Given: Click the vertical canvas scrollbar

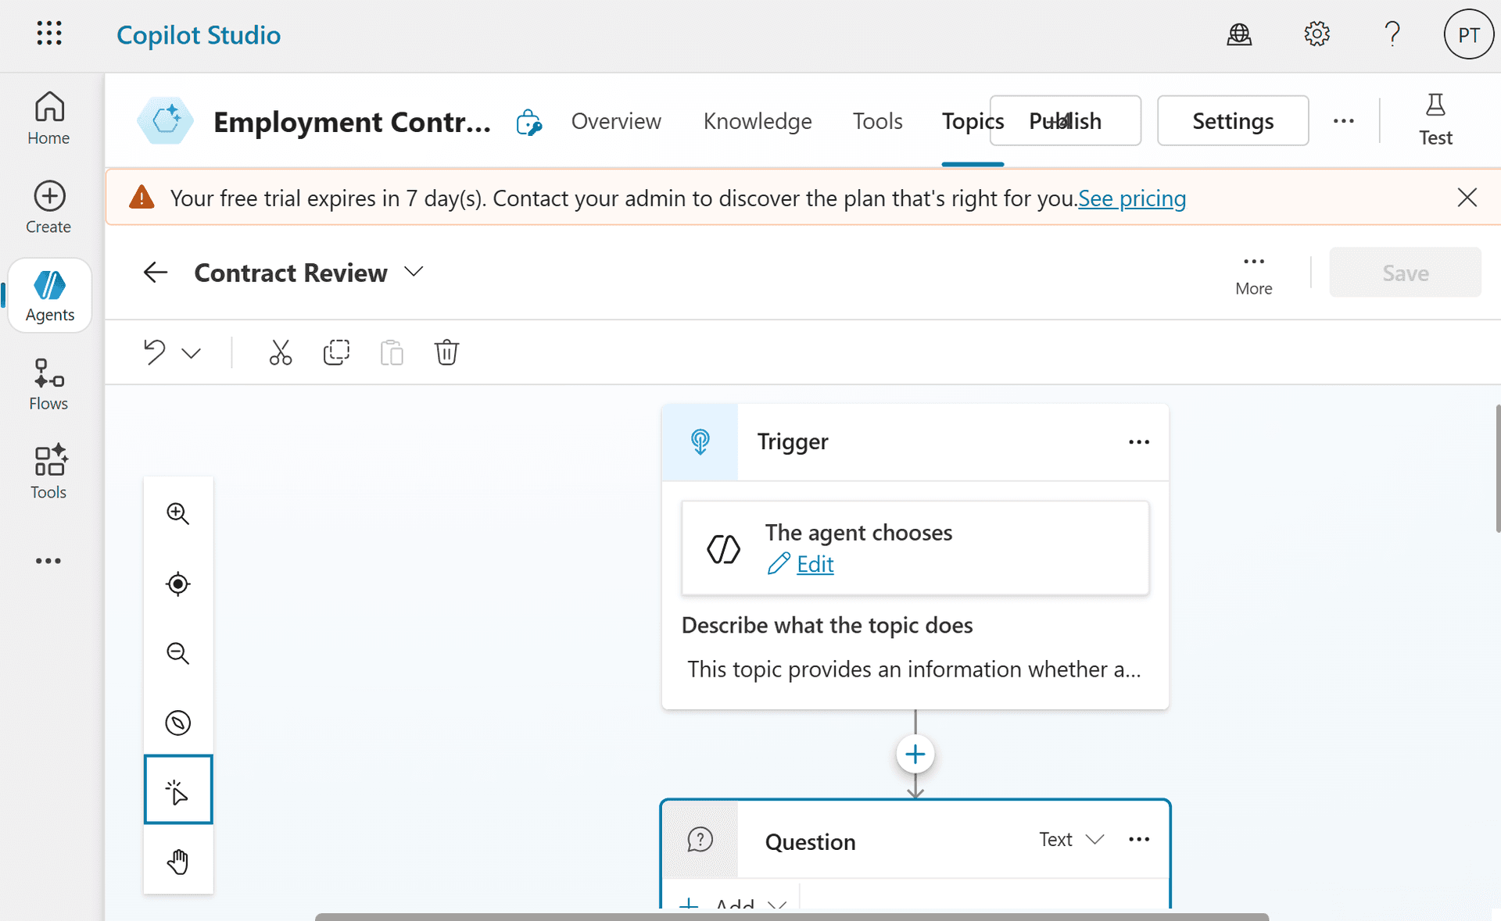Looking at the screenshot, I should pos(1498,469).
